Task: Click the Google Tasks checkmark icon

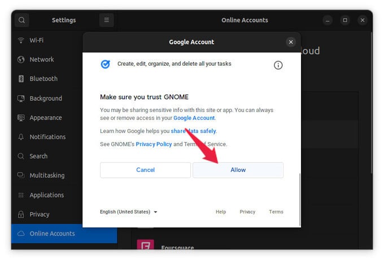Action: click(x=106, y=65)
